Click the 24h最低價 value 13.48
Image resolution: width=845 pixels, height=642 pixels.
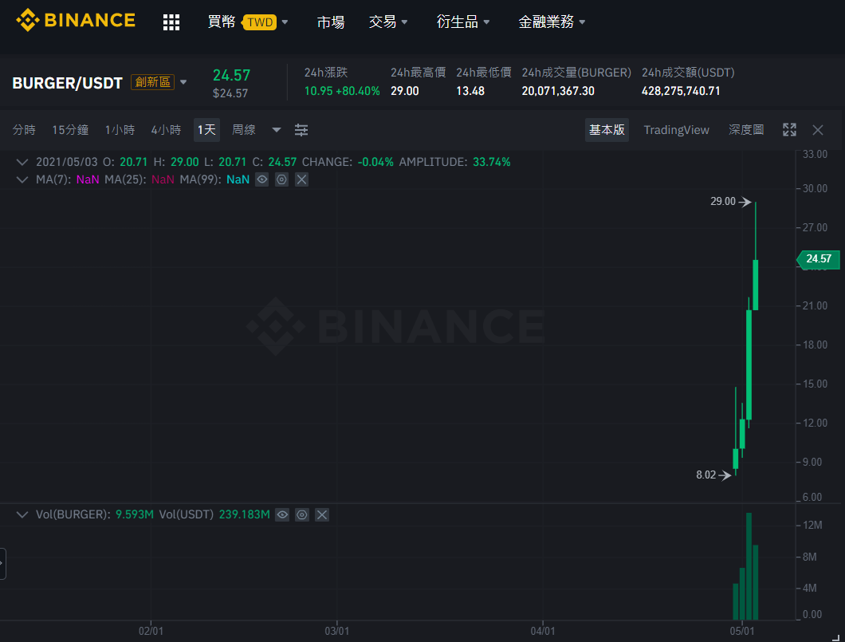(470, 91)
